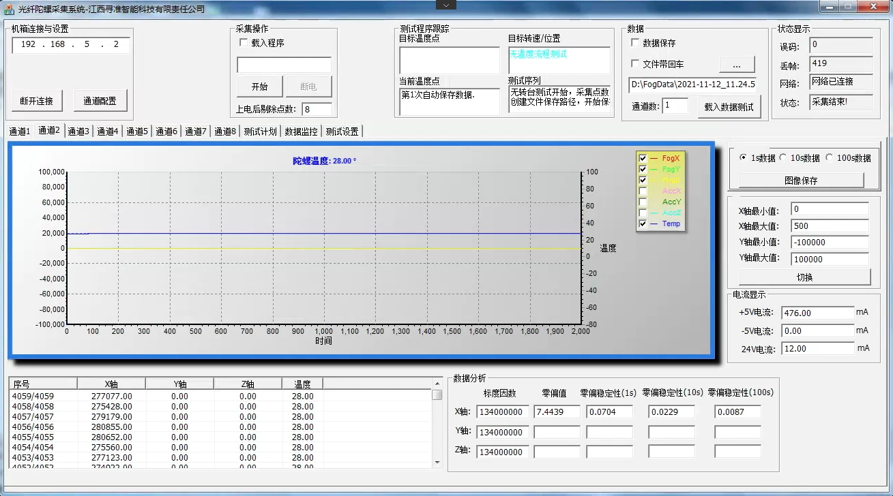
Task: Click the 切换 button
Action: coord(805,277)
